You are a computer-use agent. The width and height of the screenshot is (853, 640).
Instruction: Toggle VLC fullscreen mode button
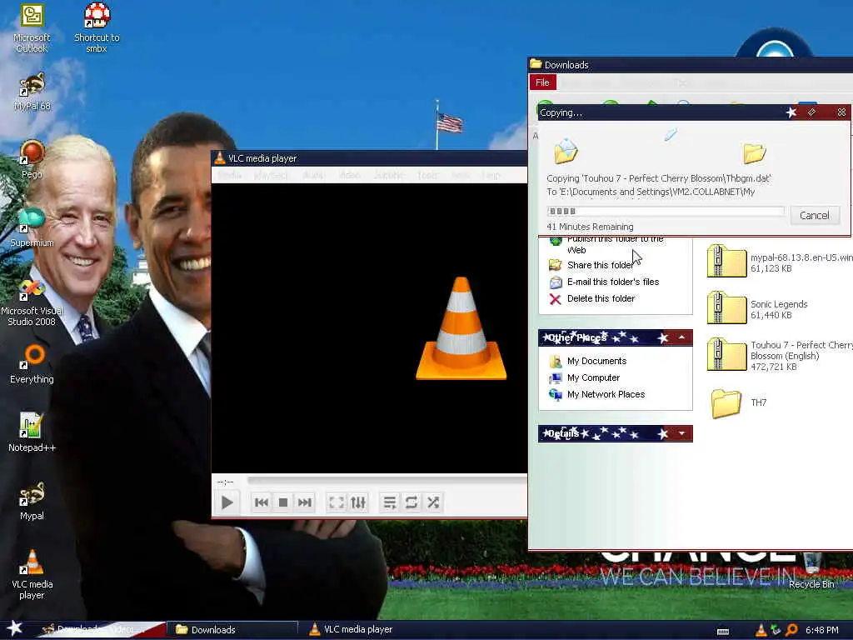337,502
